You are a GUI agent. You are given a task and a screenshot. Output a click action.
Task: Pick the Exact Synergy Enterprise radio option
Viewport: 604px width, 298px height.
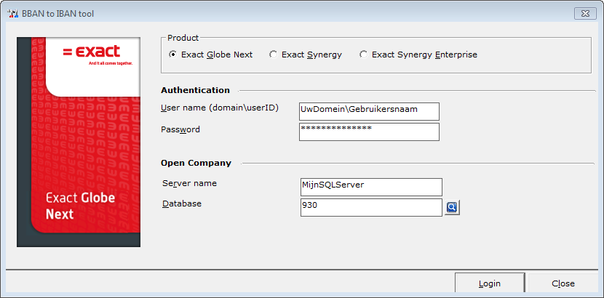tap(418, 55)
